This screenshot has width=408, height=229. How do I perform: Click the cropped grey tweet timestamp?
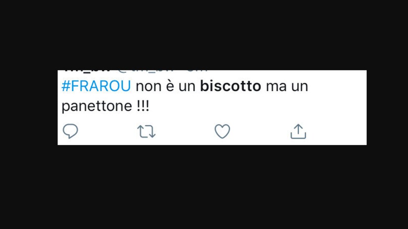pyautogui.click(x=197, y=71)
